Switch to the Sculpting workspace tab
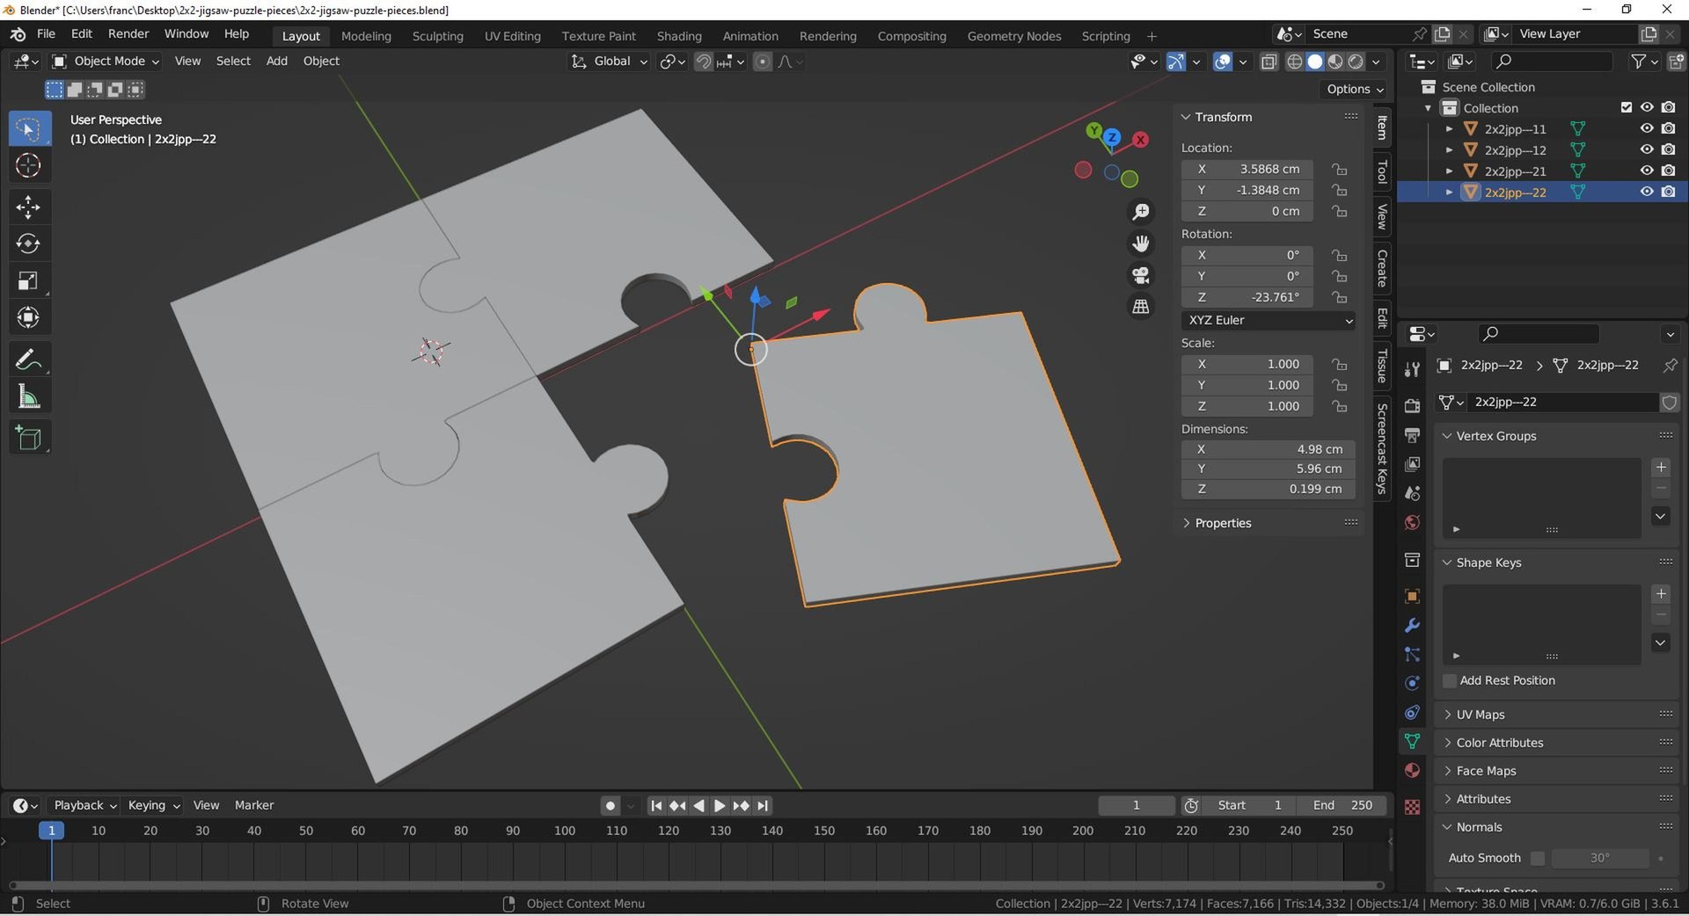Screen dimensions: 1689x916 [x=437, y=36]
